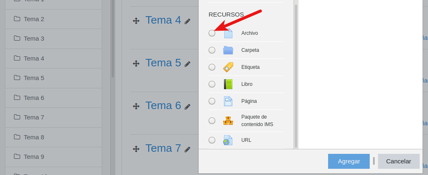Go to Tema 8 in navigation
The image size is (428, 175).
pos(34,137)
